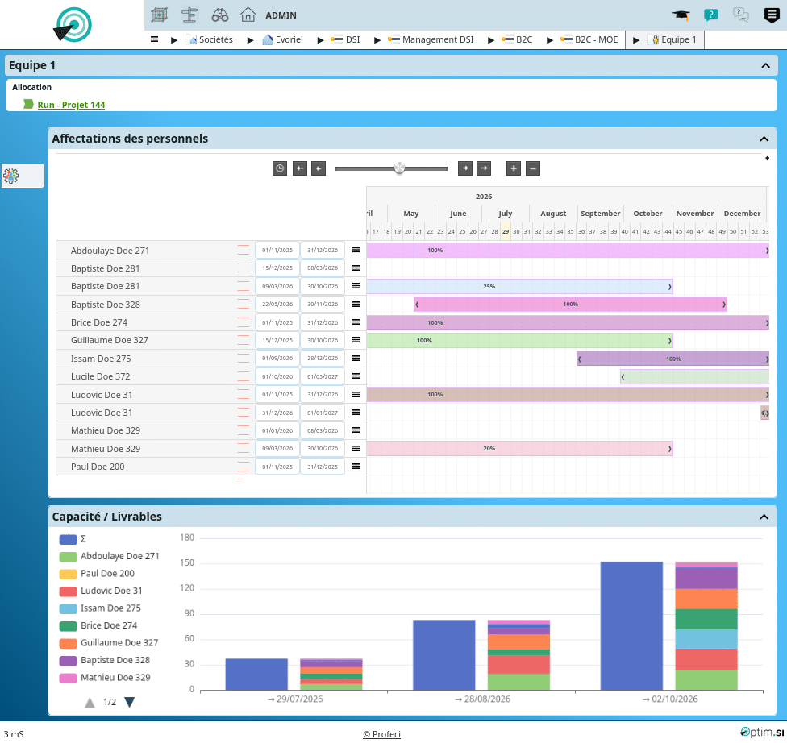The height and width of the screenshot is (743, 787).
Task: Zoom in timeline with plus button
Action: point(514,168)
